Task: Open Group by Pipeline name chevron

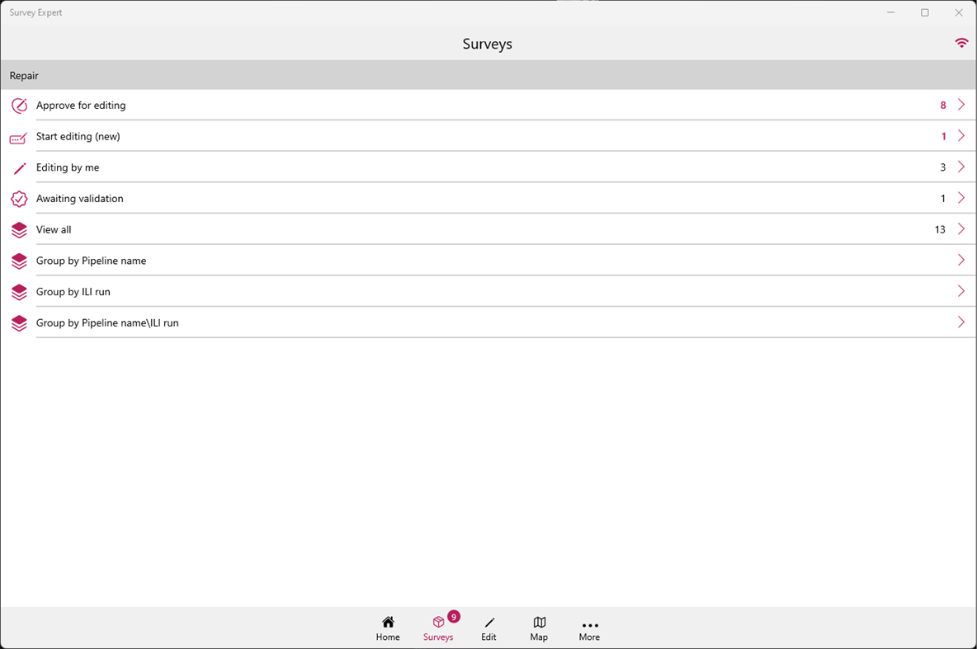Action: click(960, 261)
